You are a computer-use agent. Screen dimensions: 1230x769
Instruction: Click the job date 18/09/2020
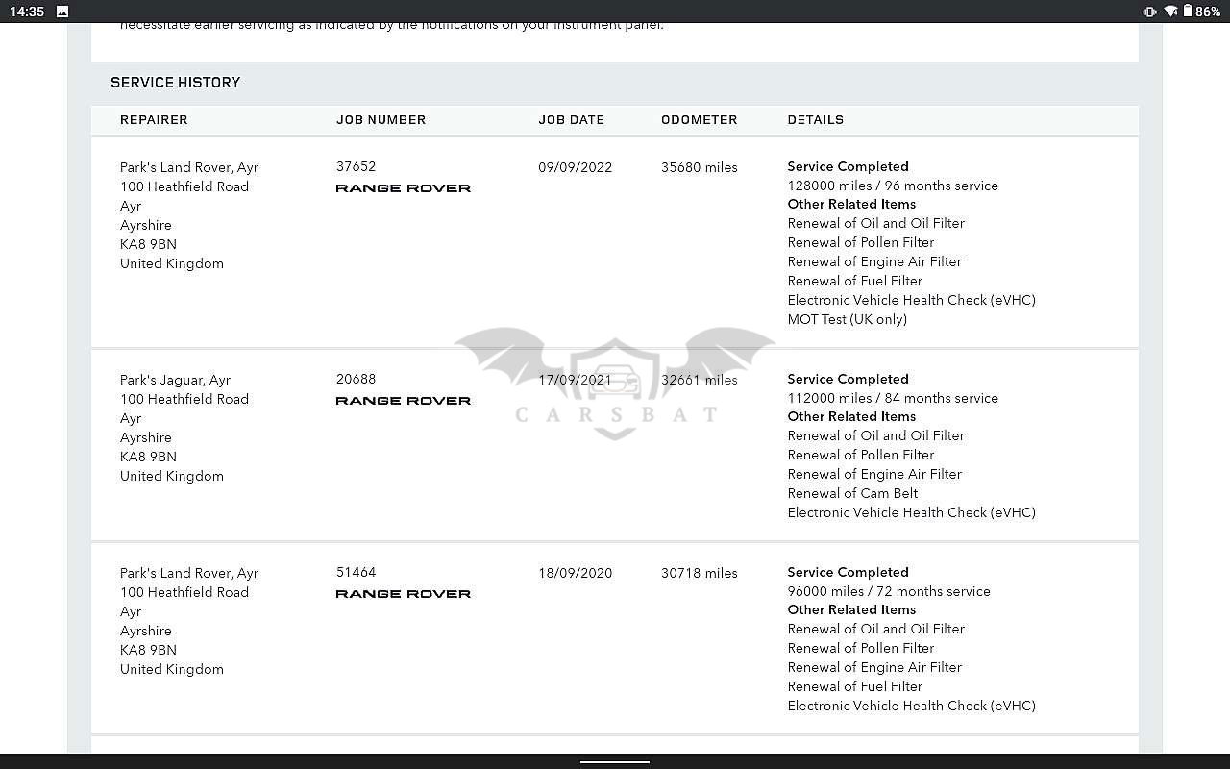(x=575, y=573)
